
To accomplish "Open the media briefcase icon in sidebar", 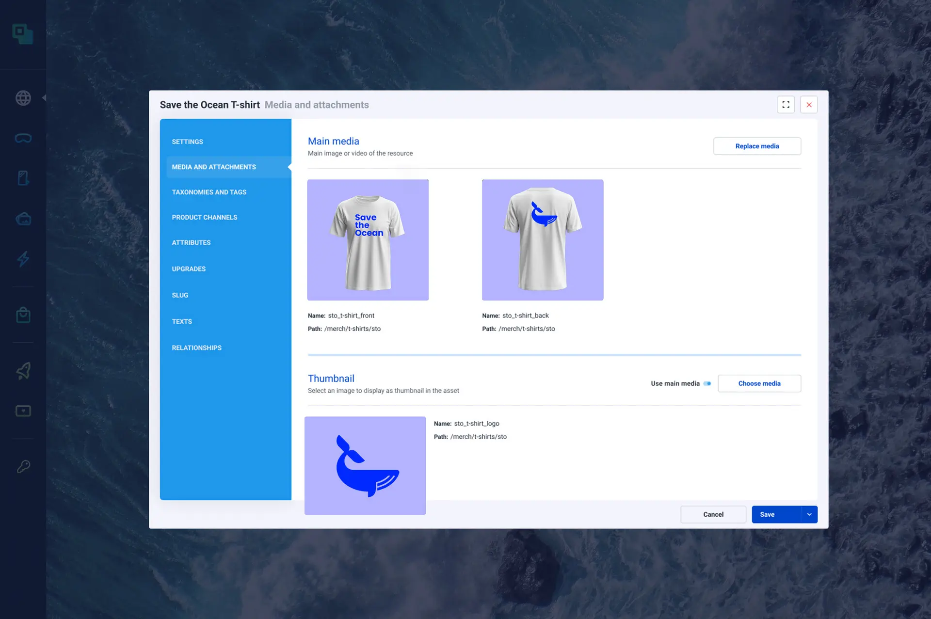I will point(23,219).
